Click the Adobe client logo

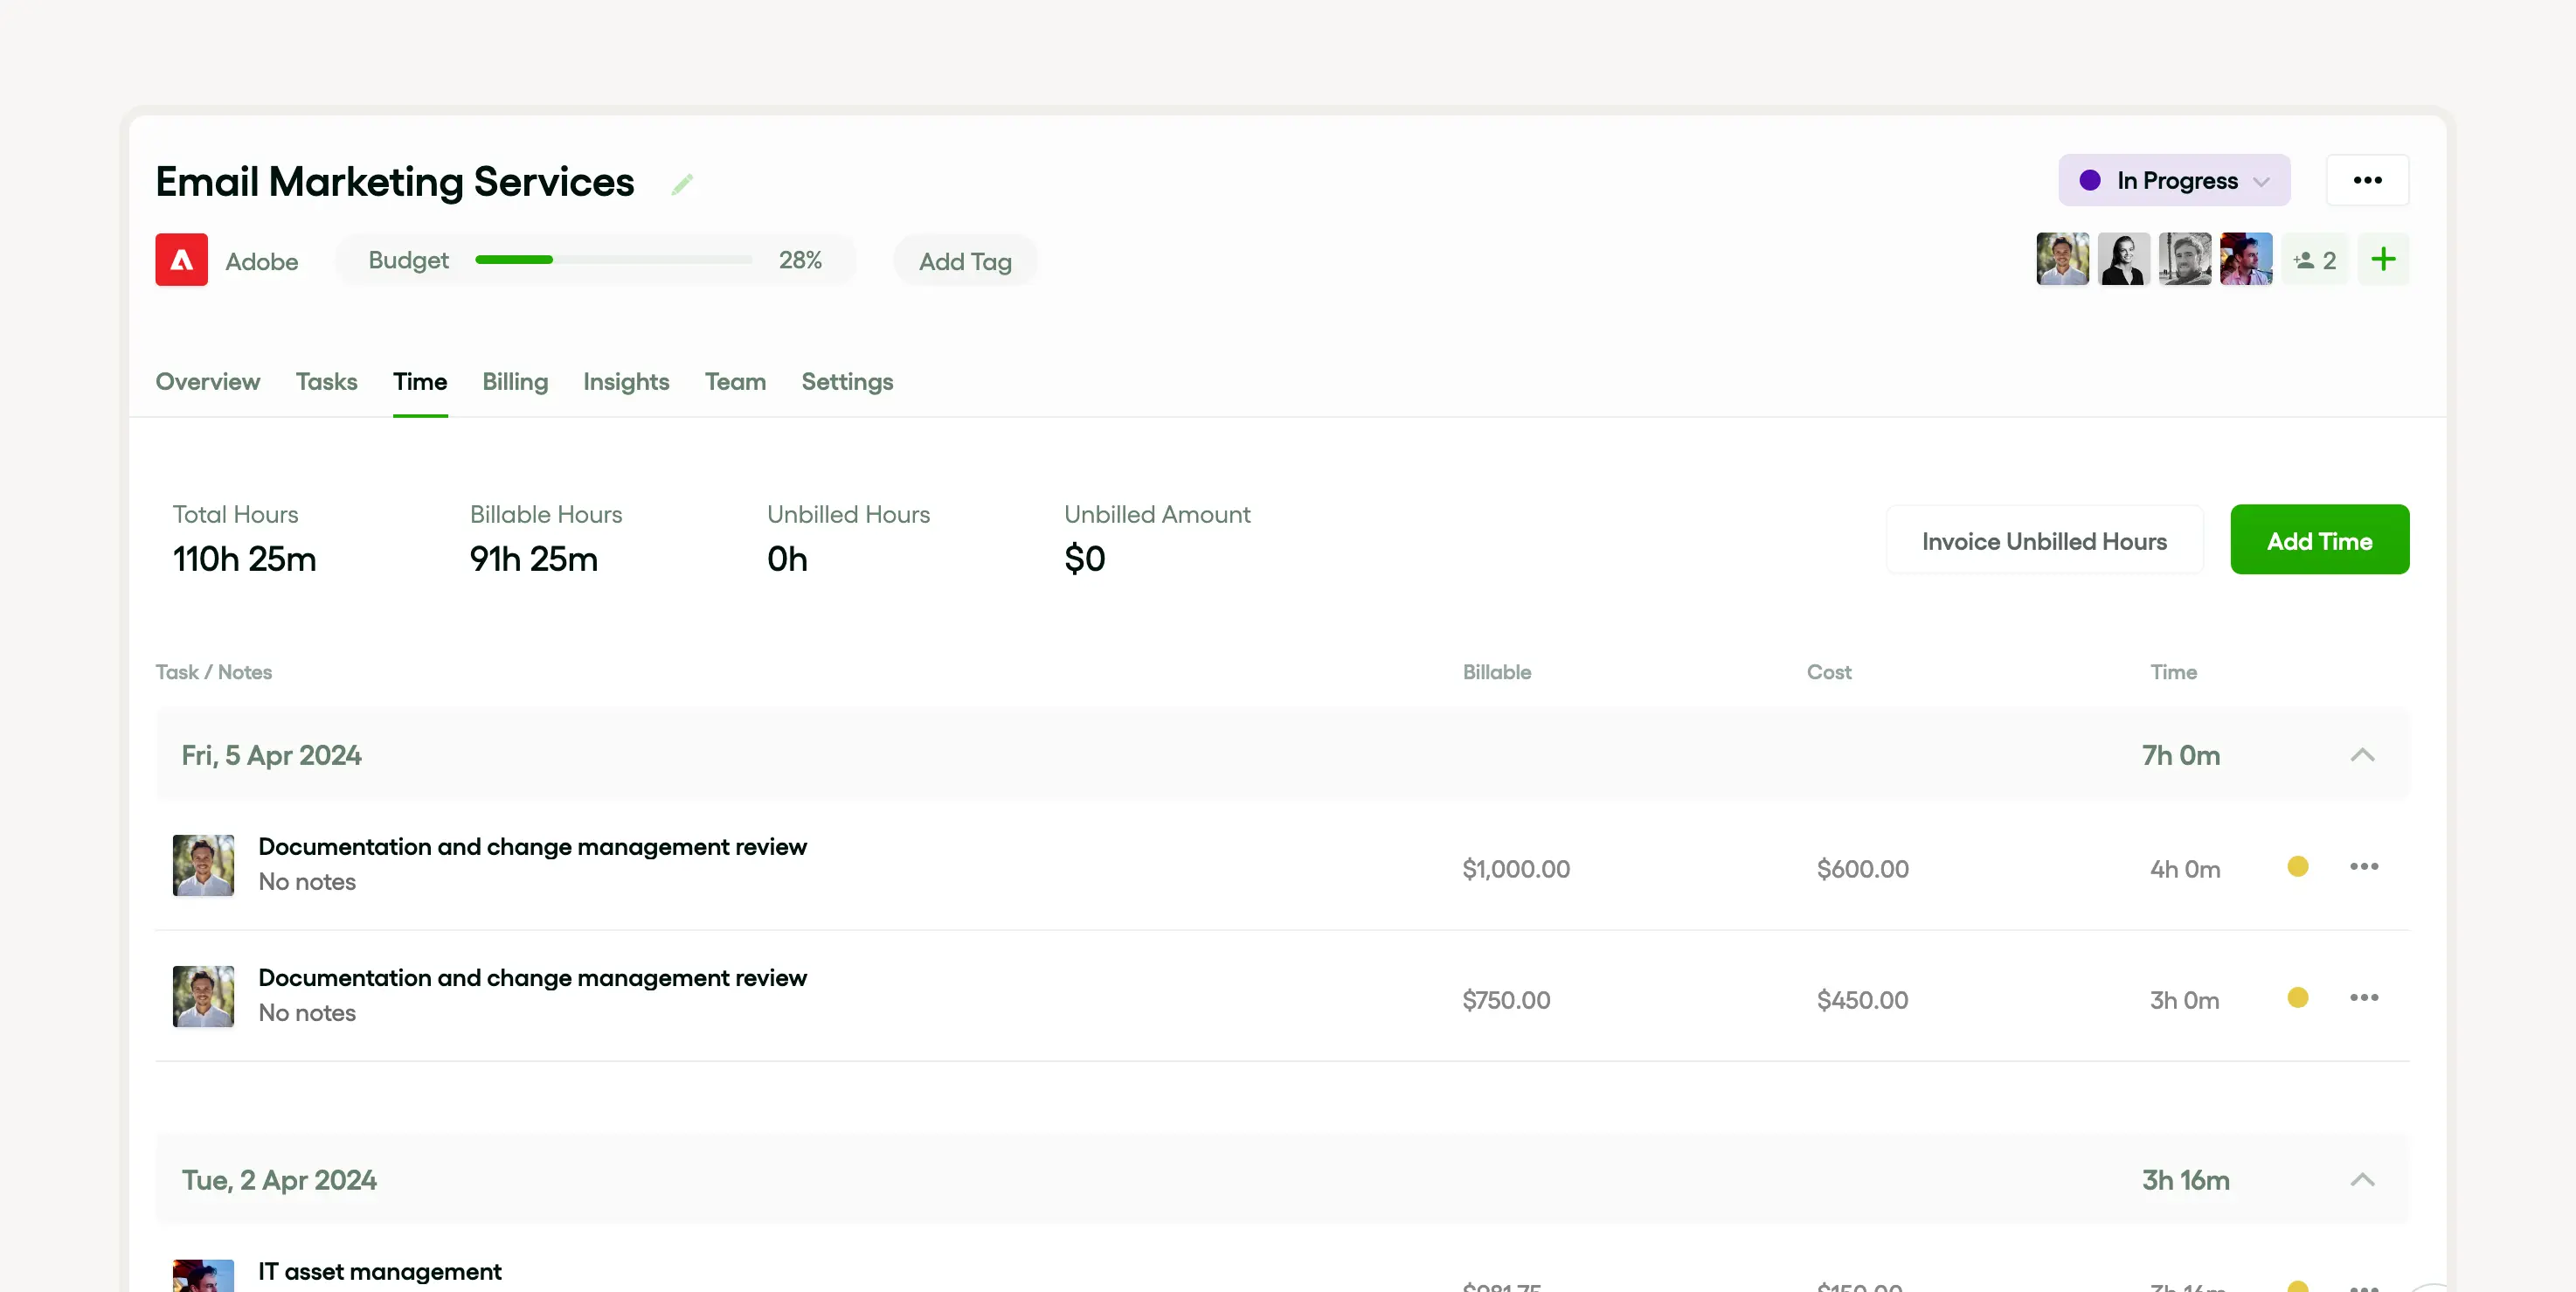pyautogui.click(x=182, y=260)
